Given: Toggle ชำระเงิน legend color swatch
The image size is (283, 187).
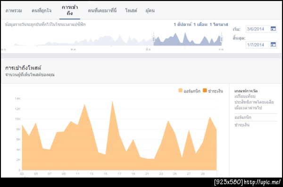Looking at the screenshot, I should point(205,91).
